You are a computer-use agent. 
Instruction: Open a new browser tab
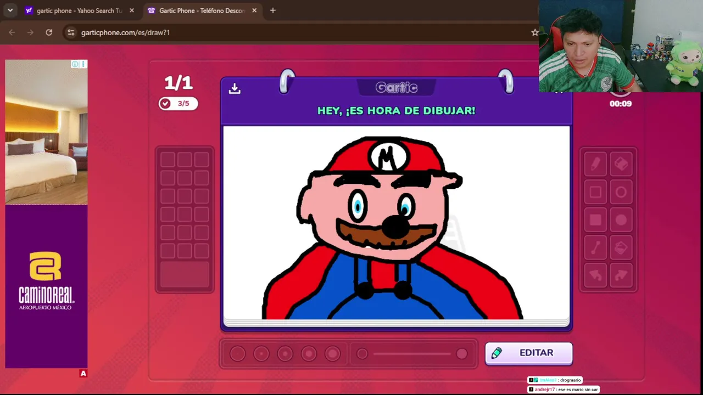(272, 10)
